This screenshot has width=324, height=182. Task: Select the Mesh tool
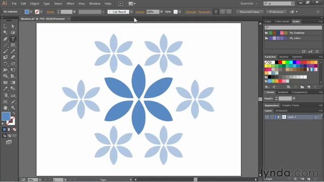tap(5, 82)
